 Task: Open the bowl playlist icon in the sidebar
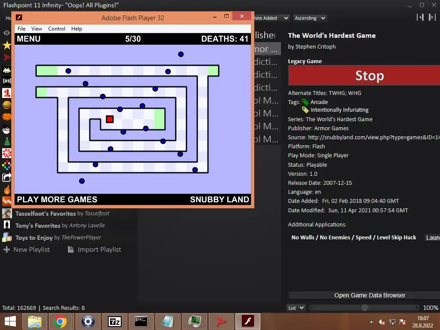tap(6, 129)
